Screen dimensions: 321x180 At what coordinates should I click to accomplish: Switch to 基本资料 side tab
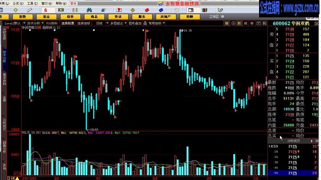point(4,79)
